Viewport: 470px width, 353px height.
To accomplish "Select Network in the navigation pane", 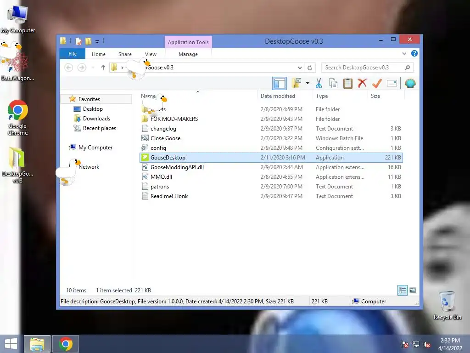I will tap(89, 167).
